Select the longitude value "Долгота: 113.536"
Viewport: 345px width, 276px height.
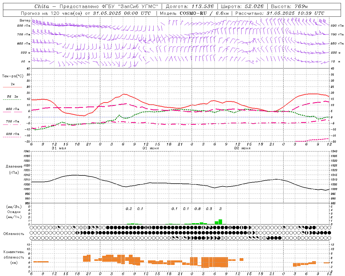click(x=190, y=6)
